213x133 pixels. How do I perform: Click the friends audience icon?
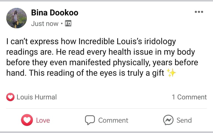68,24
